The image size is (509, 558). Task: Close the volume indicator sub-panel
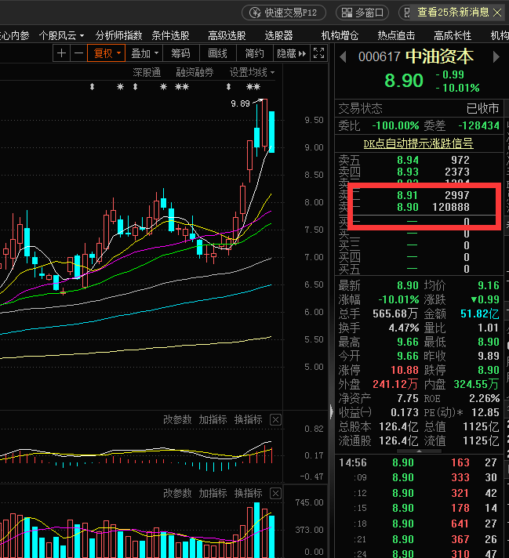tap(275, 494)
